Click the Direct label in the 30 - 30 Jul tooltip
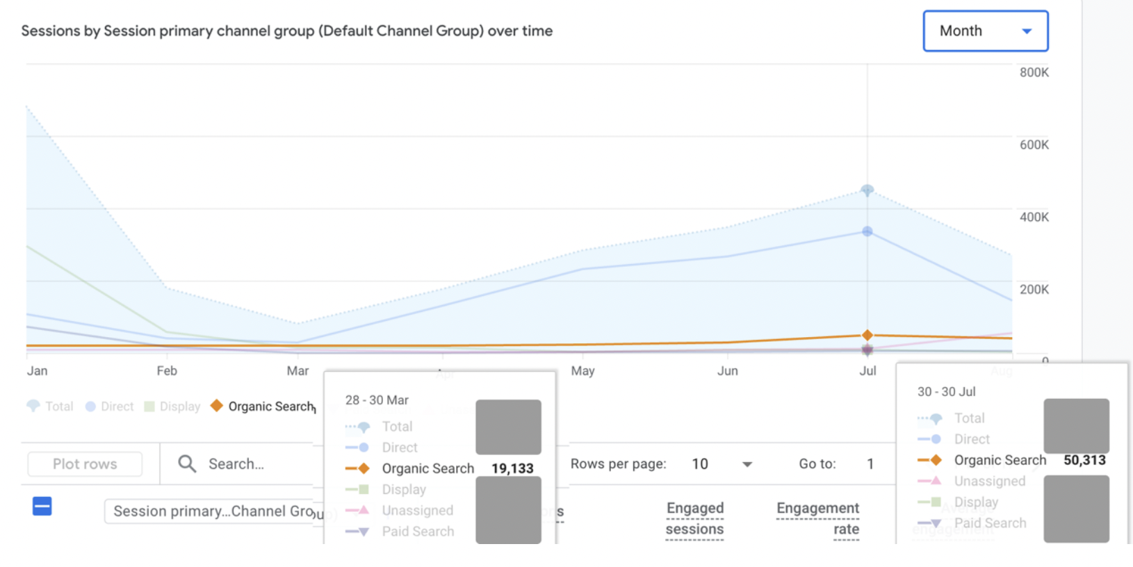This screenshot has height=567, width=1133. pyautogui.click(x=972, y=439)
